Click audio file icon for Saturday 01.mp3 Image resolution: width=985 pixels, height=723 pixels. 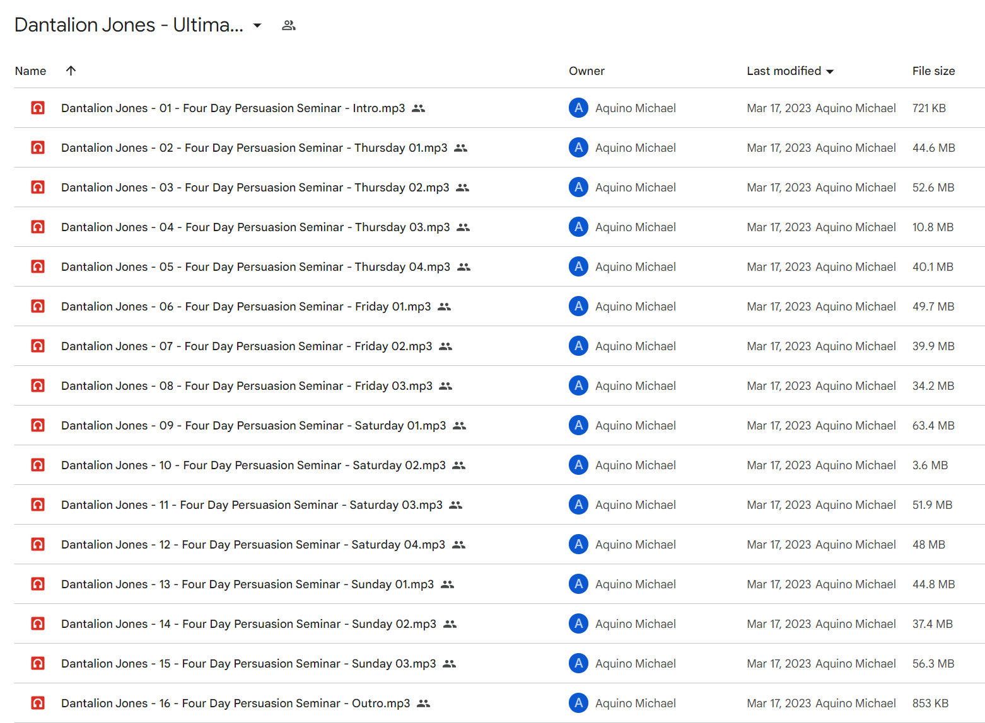38,425
